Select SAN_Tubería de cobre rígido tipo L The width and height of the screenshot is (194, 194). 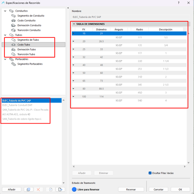click(22, 119)
